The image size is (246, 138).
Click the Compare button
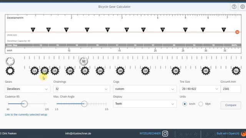[x=231, y=105]
